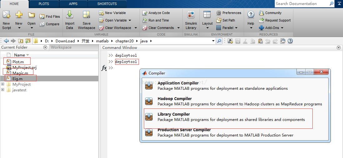This screenshot has height=158, width=343.
Task: Open the Community link
Action: point(270,13)
